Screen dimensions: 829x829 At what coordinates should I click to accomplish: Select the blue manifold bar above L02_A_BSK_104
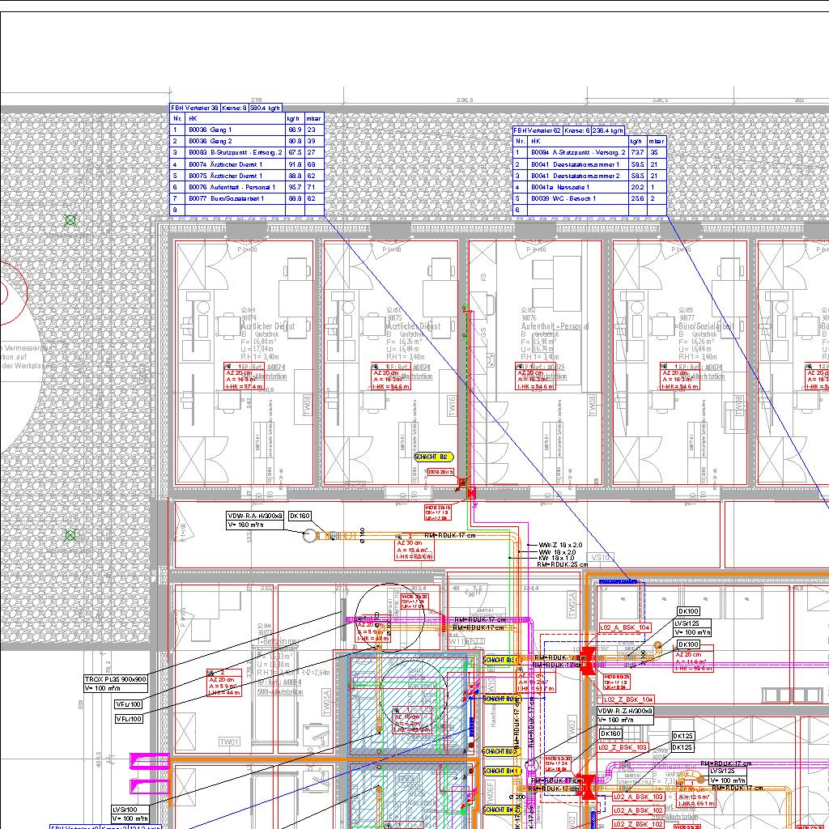(619, 582)
